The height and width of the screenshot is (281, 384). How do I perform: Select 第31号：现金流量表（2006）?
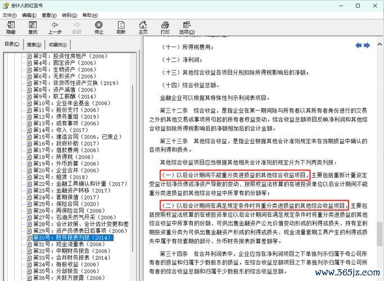click(69, 244)
